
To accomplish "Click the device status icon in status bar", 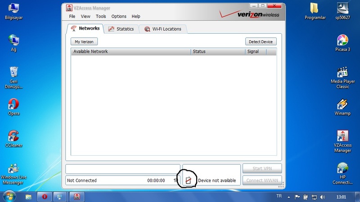I will pos(189,180).
